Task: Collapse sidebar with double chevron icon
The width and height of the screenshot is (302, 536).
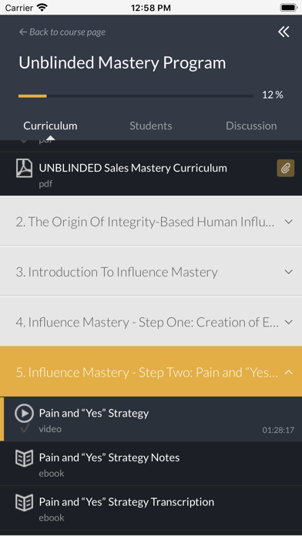Action: (x=284, y=32)
